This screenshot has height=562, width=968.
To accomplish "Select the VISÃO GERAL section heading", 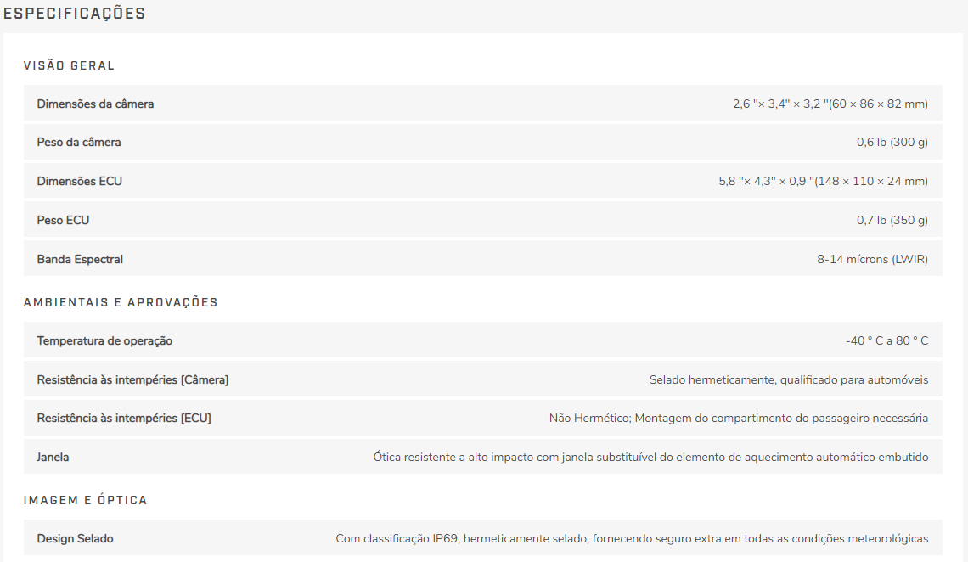I will (x=69, y=65).
